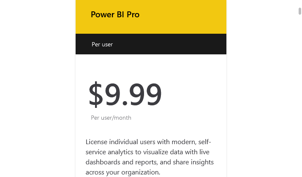Click the word License in the description

click(96, 142)
